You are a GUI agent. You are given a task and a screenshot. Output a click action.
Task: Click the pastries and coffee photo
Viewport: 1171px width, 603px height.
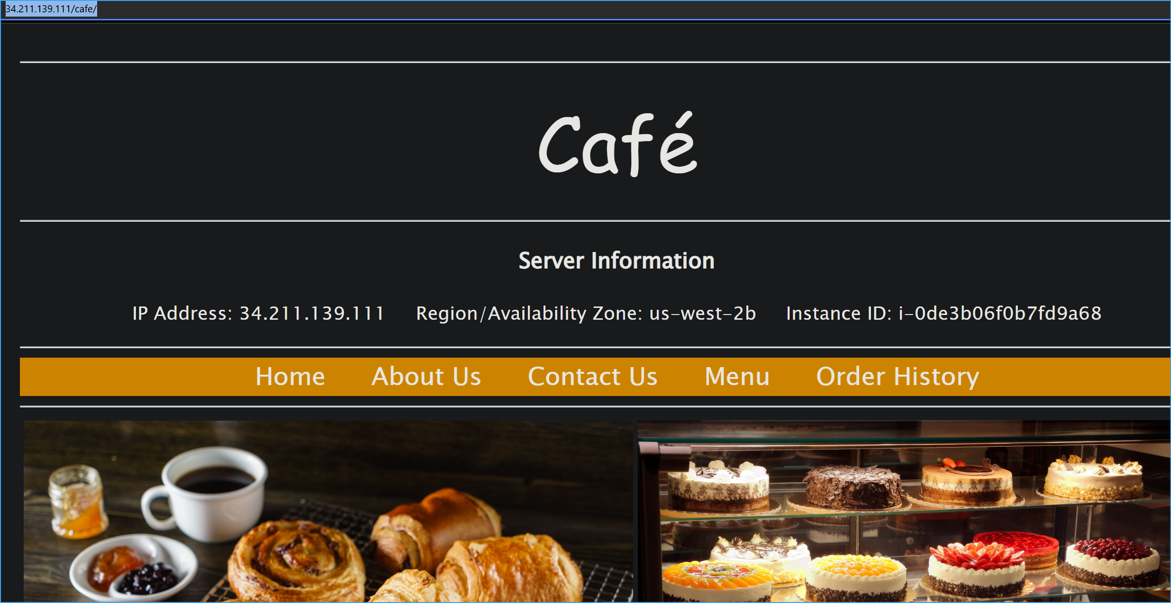327,512
